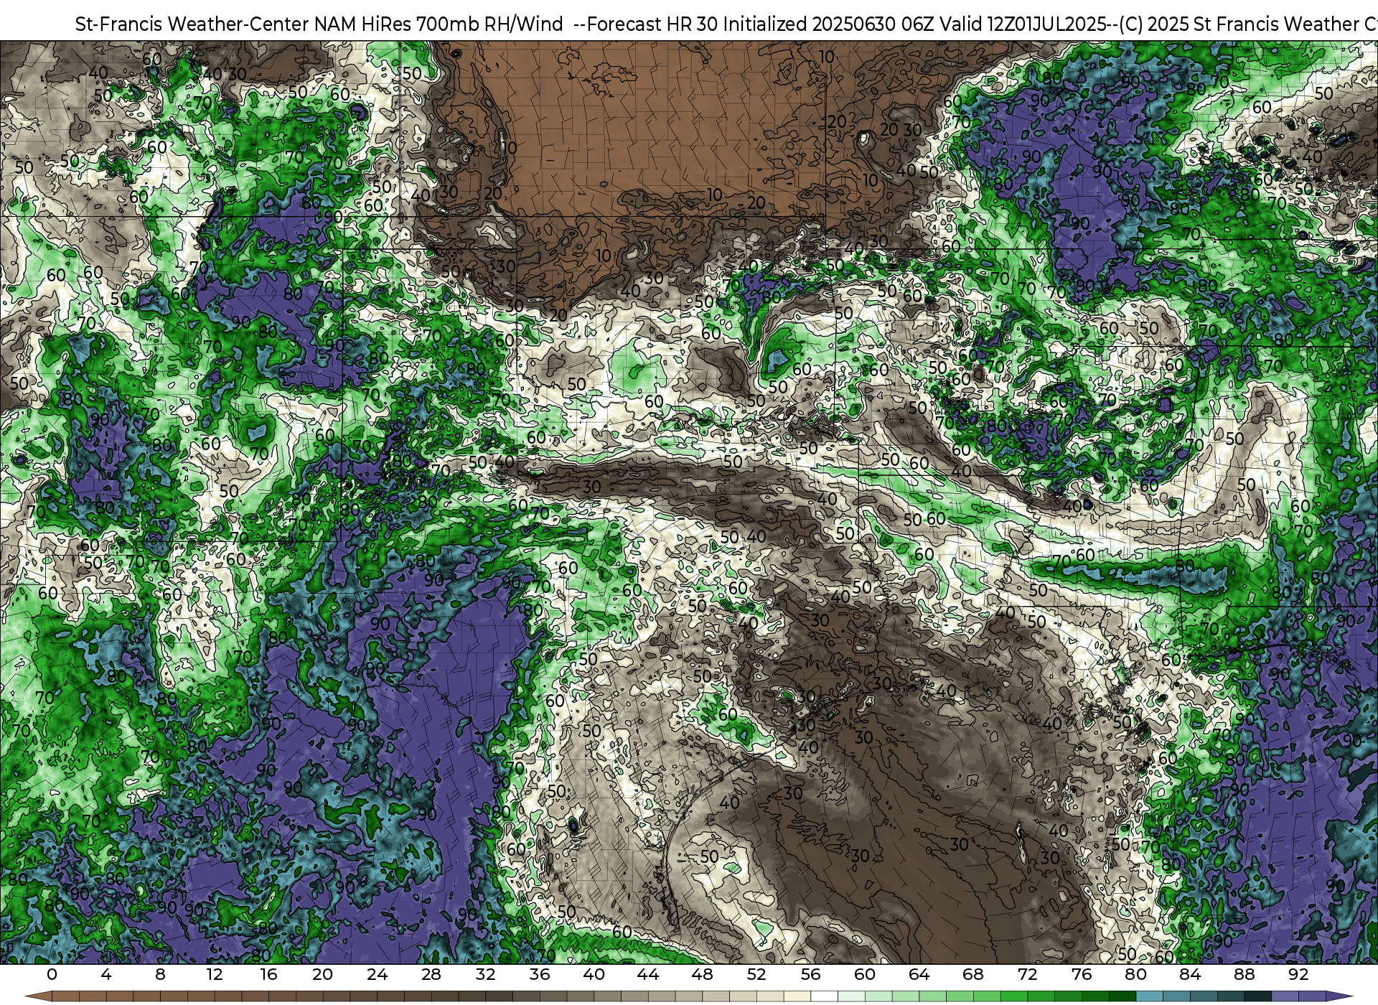Click the colorbar label '84'
This screenshot has width=1378, height=1005.
tap(1190, 974)
